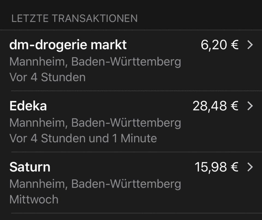The height and width of the screenshot is (220, 262).
Task: Tap the 'Vor 4 Stunden' timestamp
Action: point(47,77)
